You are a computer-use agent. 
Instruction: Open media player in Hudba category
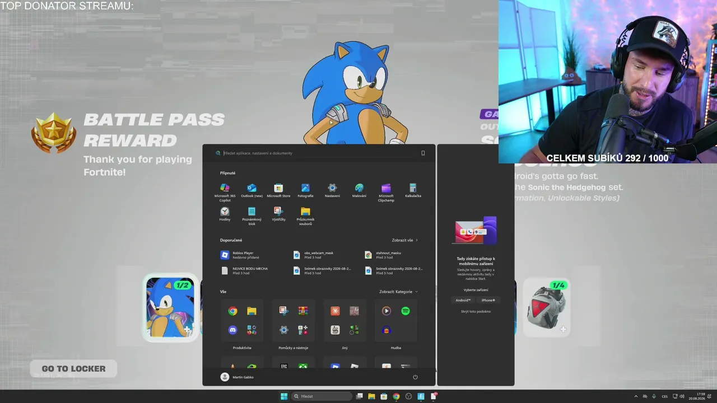(387, 311)
